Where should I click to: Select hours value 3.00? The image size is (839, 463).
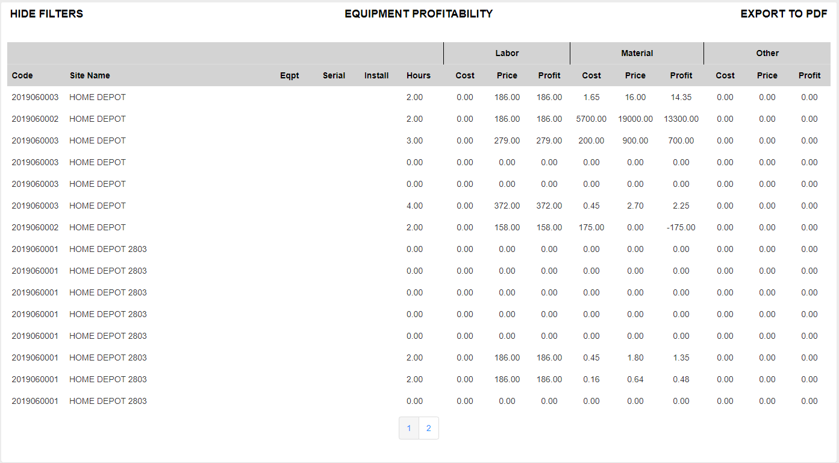(415, 140)
